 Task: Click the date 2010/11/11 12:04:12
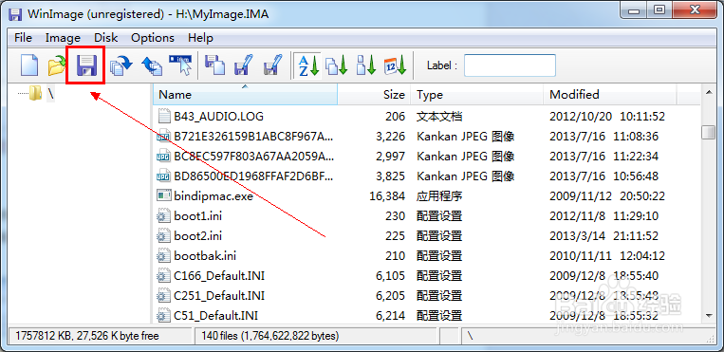pos(606,255)
